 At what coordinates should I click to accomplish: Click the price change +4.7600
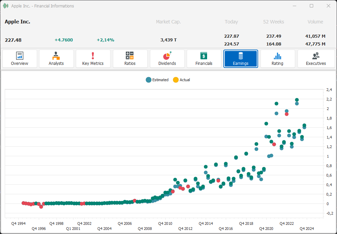click(x=64, y=40)
